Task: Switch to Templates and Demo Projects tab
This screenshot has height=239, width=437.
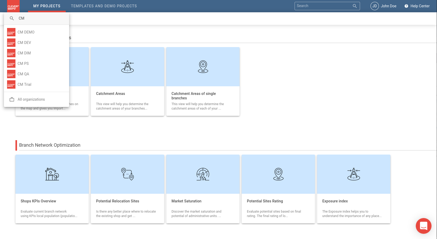Action: pos(104,6)
